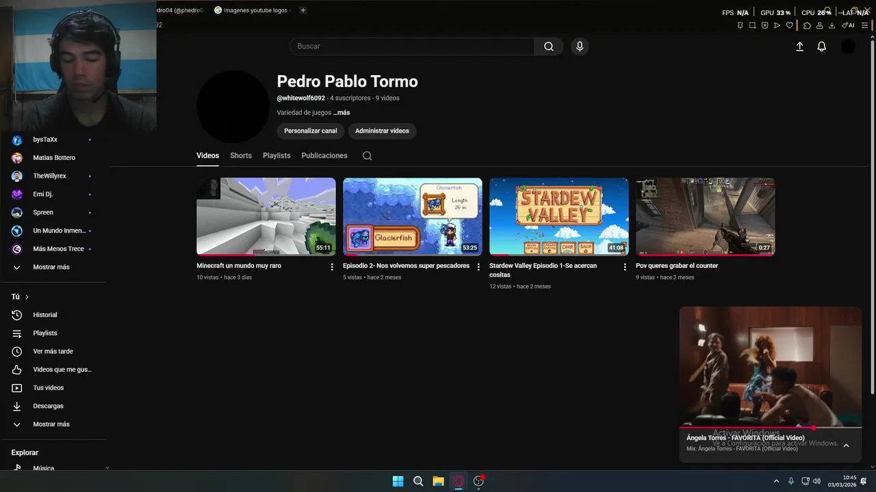Click the heart bookmark icon in toolbar
The height and width of the screenshot is (492, 876).
click(789, 25)
